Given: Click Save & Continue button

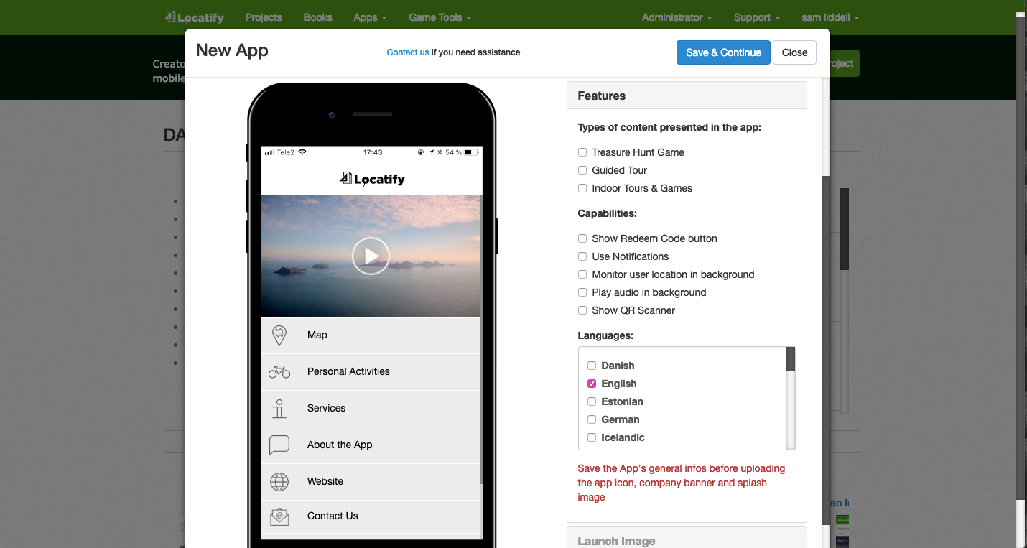Looking at the screenshot, I should pos(723,52).
